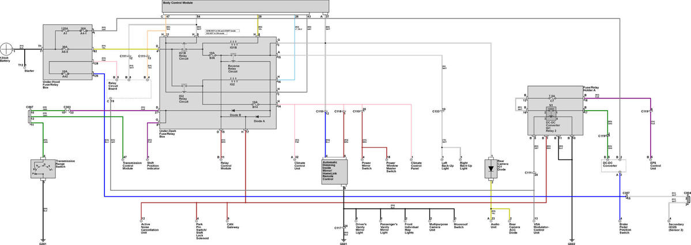Click the CAN Gateway label
Image resolution: width=691 pixels, height=245 pixels.
point(233,225)
